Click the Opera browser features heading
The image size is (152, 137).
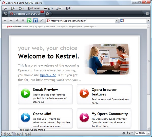tap(104, 92)
